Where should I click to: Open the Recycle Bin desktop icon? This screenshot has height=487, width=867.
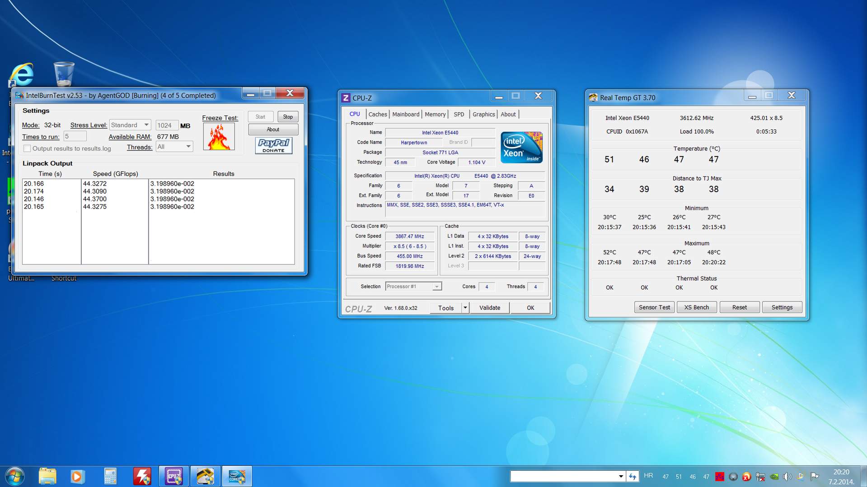[x=64, y=74]
